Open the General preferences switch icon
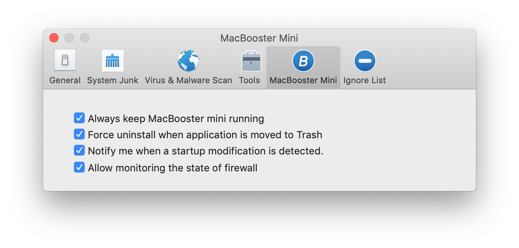Screen dimensions: 519x248 [65, 60]
